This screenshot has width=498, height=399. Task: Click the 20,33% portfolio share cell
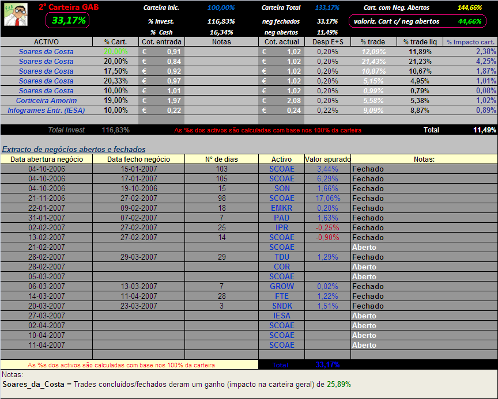(116, 81)
